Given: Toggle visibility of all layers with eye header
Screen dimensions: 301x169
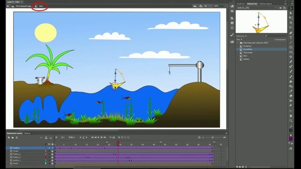Looking at the screenshot, I should tap(49, 144).
